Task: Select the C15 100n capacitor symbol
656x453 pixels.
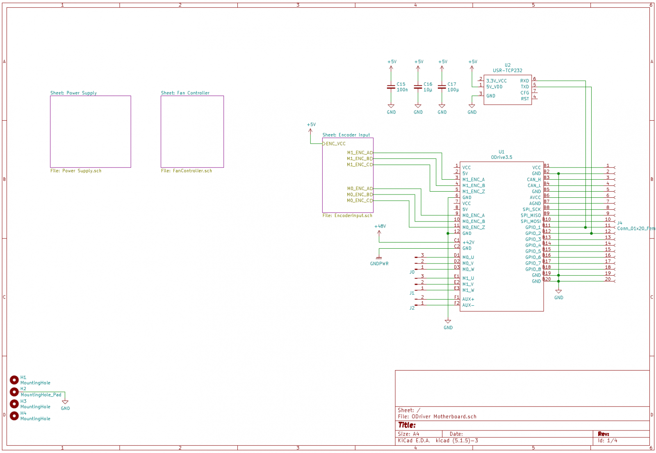Action: [391, 87]
